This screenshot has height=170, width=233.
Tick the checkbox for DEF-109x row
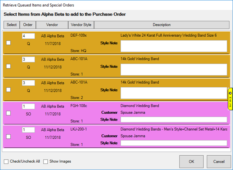[9, 42]
